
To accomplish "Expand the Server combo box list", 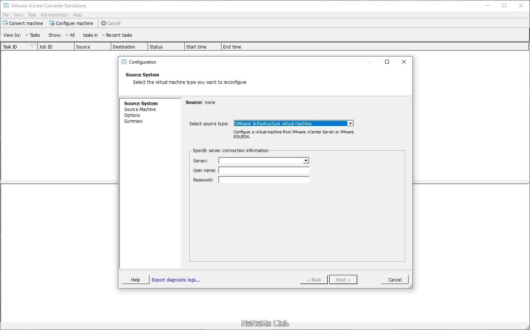I will [x=306, y=161].
